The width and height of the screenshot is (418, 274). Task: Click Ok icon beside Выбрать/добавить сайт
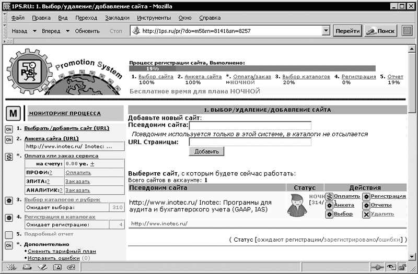(x=9, y=129)
